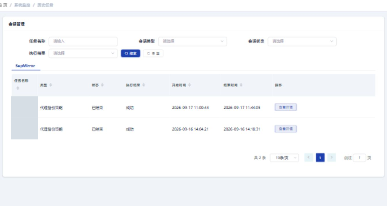Click end time 2026-09-17 11:44:05
Image resolution: width=387 pixels, height=206 pixels.
(242, 108)
